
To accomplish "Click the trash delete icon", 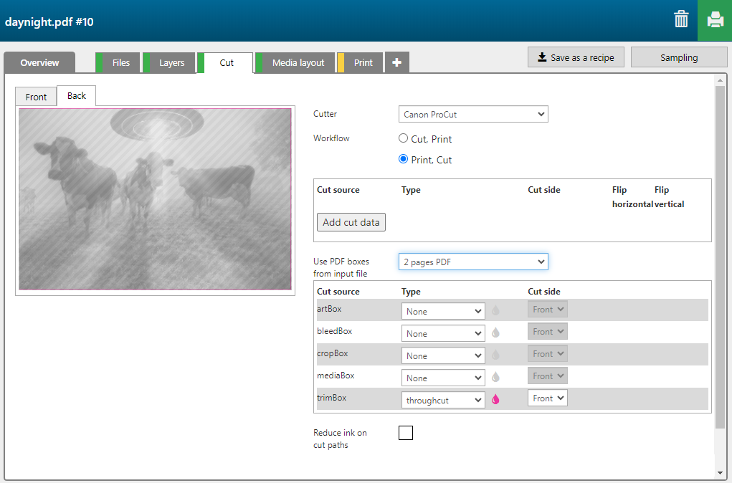I will coord(681,20).
